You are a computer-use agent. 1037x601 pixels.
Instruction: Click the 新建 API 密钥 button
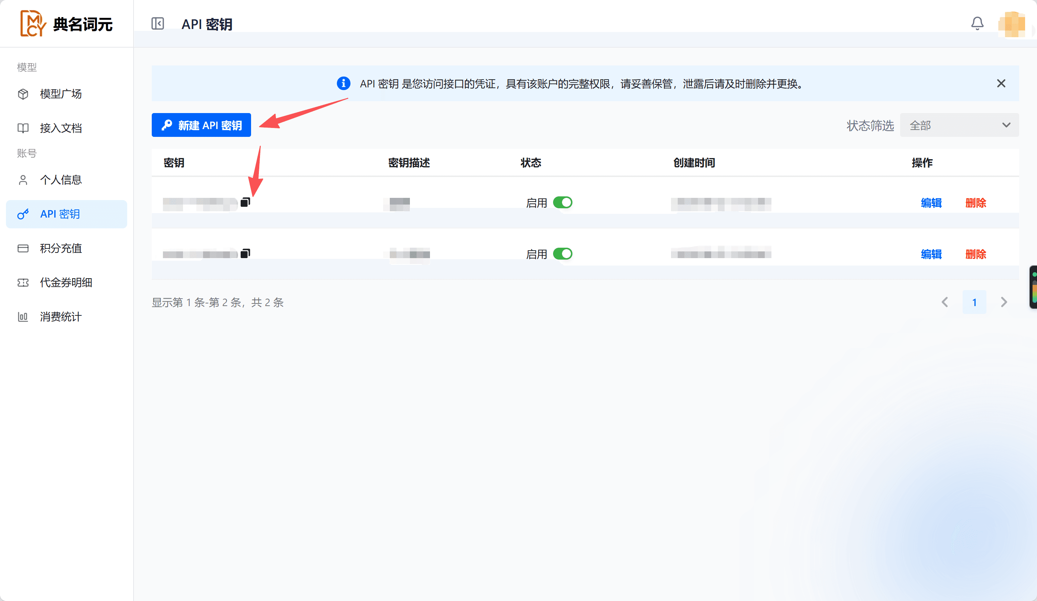(201, 125)
